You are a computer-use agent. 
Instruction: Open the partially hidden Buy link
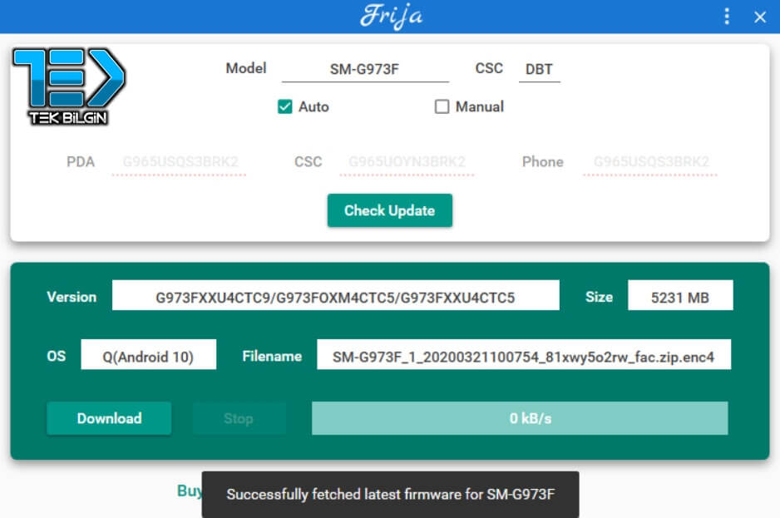pos(190,491)
